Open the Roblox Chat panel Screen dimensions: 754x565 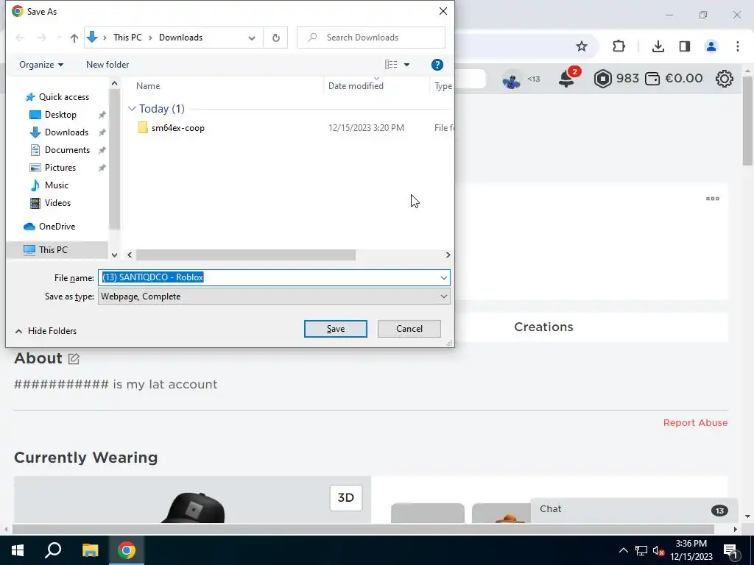point(634,509)
